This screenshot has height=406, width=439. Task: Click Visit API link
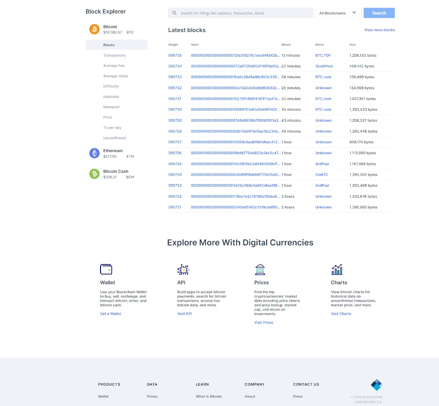(x=184, y=314)
